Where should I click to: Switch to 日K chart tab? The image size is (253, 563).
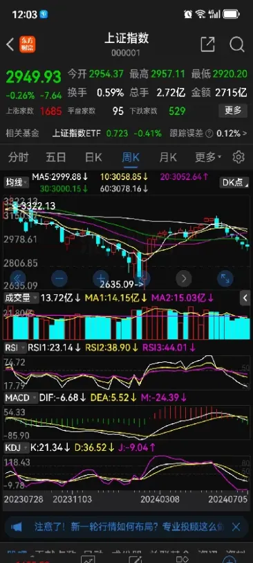(93, 157)
